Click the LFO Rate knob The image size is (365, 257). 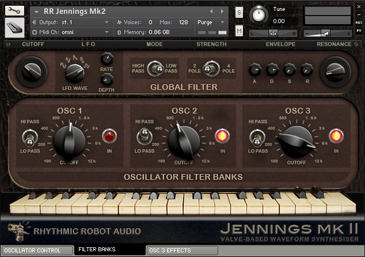[107, 58]
